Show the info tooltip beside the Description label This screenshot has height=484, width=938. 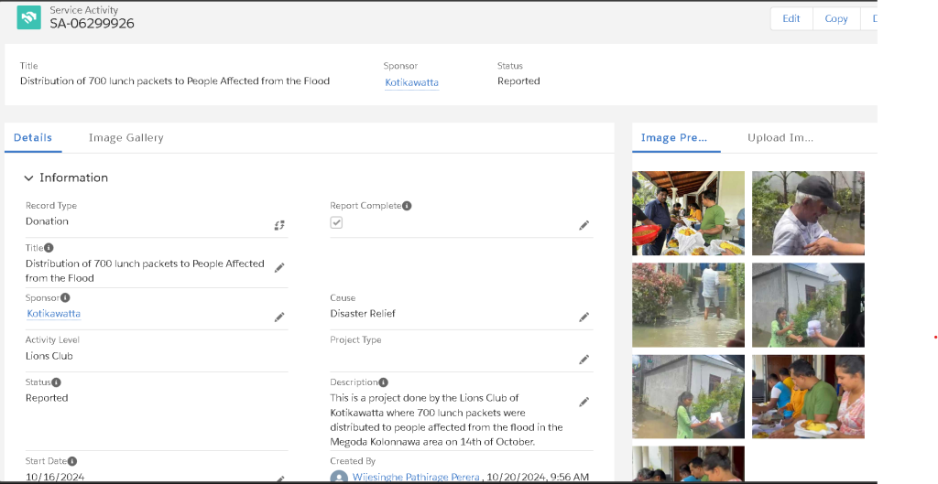(x=384, y=382)
